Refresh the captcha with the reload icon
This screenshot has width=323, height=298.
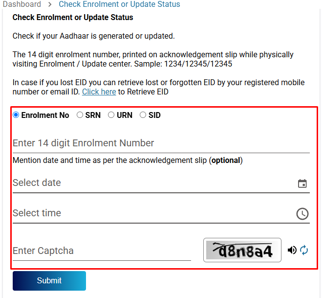(304, 251)
